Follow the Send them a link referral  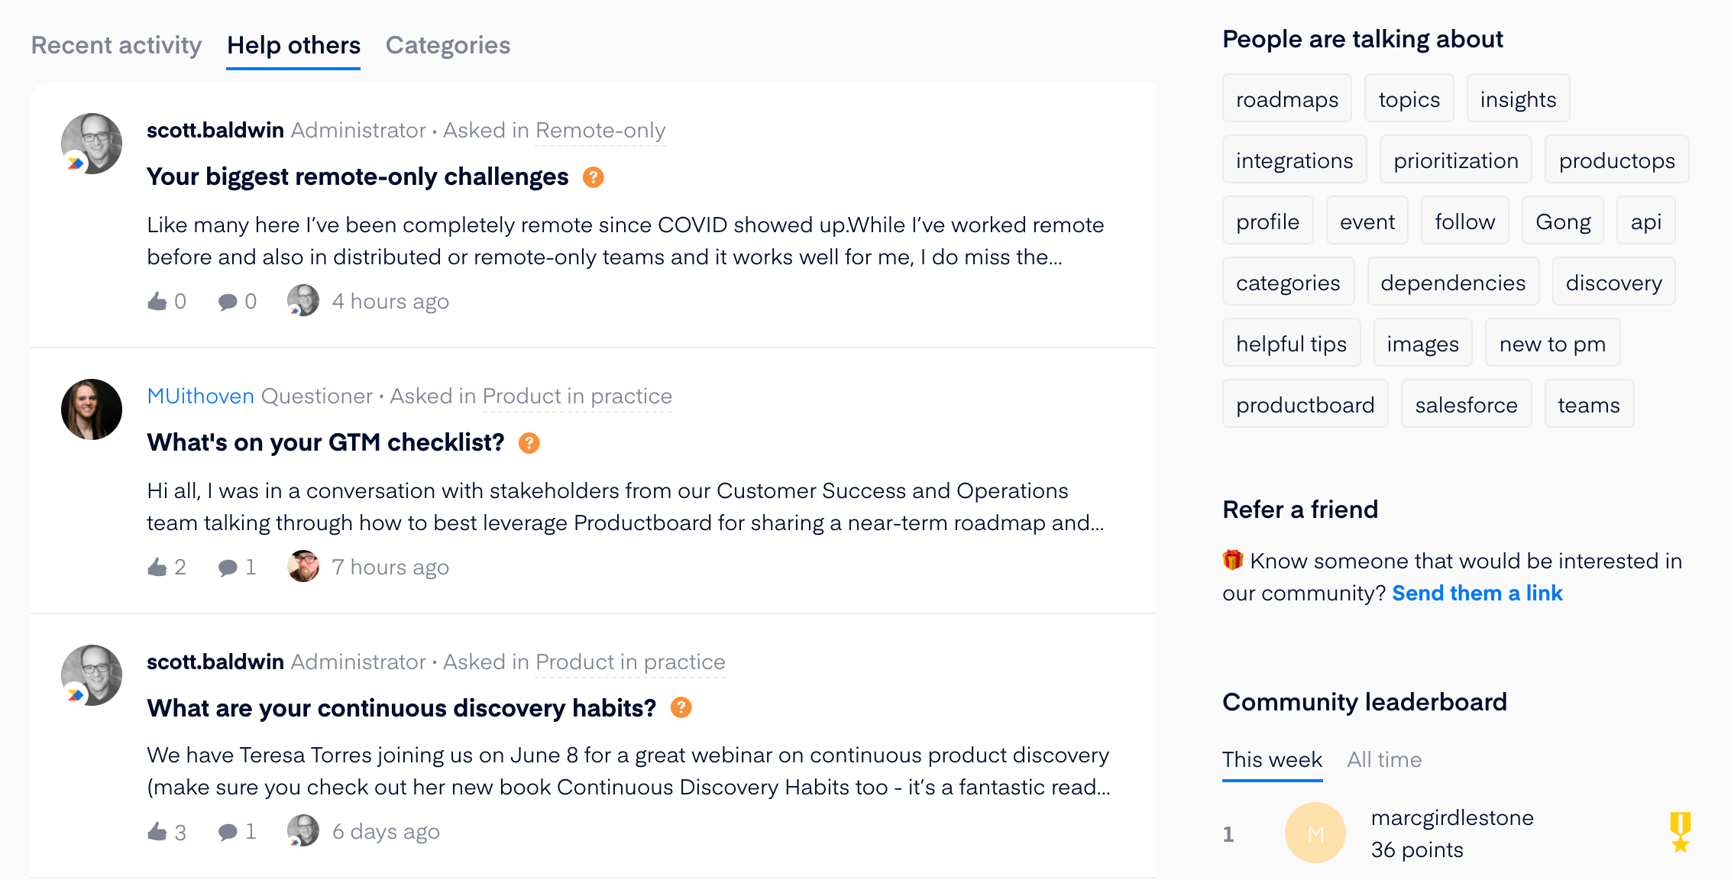pos(1477,593)
